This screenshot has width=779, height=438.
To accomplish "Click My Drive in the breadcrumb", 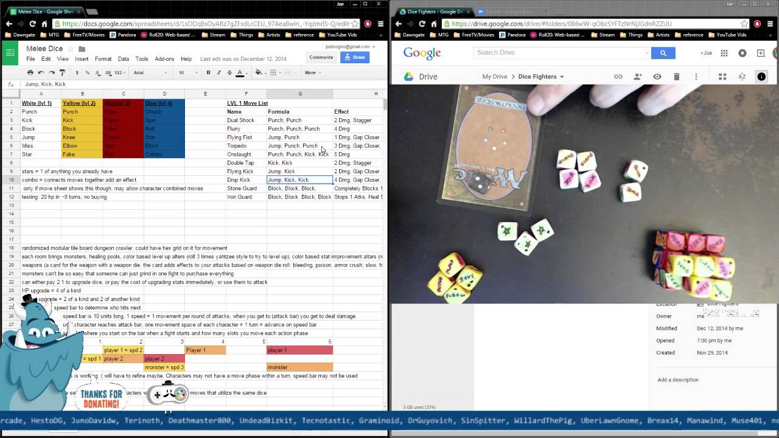I will tap(495, 77).
